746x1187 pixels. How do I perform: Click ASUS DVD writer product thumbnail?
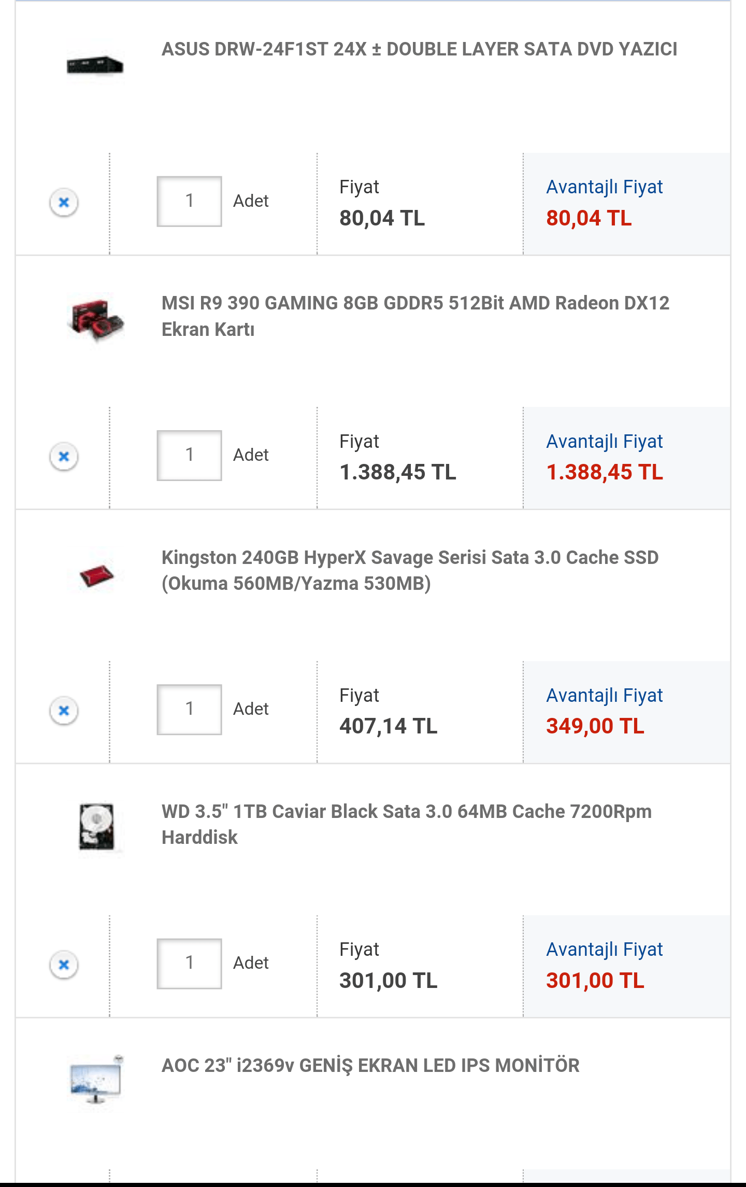coord(95,65)
